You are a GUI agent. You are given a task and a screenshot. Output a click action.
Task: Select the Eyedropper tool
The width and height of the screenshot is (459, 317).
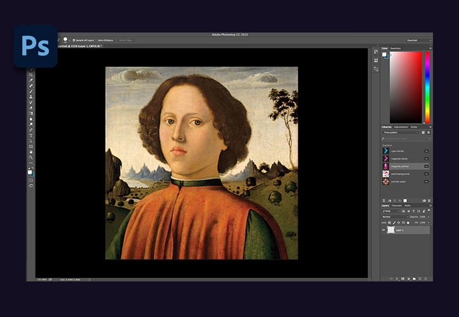(31, 81)
